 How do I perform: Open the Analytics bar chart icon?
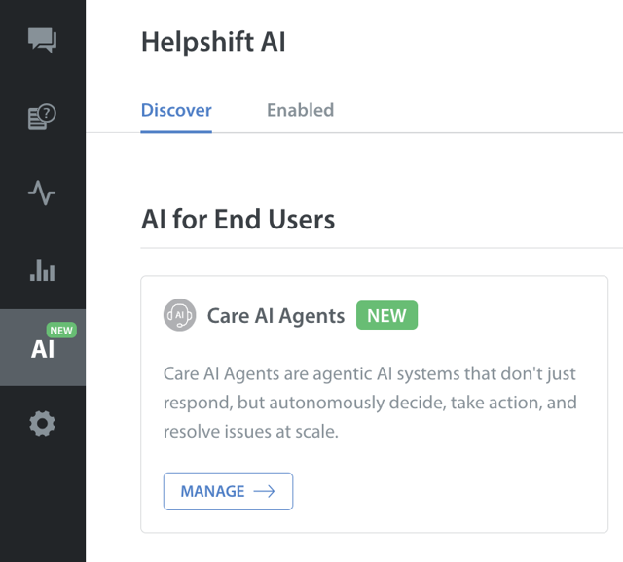(x=42, y=269)
